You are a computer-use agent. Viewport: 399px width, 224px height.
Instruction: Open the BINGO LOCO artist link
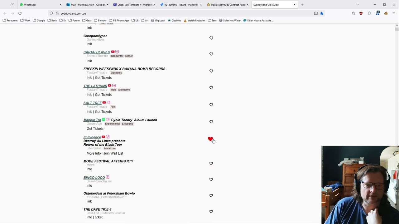click(94, 178)
